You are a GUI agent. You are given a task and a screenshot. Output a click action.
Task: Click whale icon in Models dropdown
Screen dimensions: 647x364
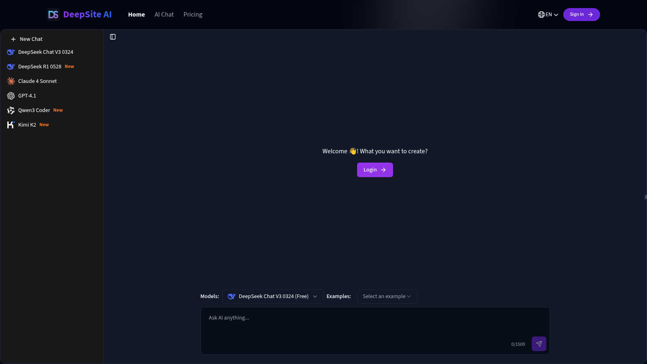(232, 296)
